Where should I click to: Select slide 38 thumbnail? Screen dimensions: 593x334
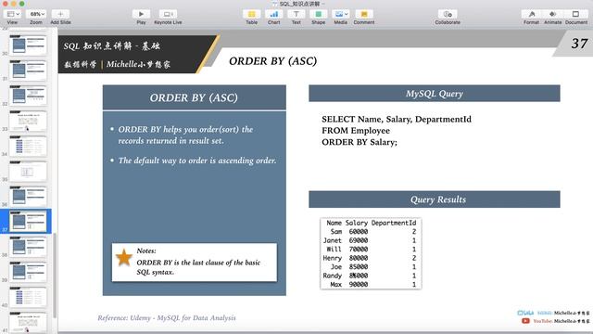(x=28, y=247)
